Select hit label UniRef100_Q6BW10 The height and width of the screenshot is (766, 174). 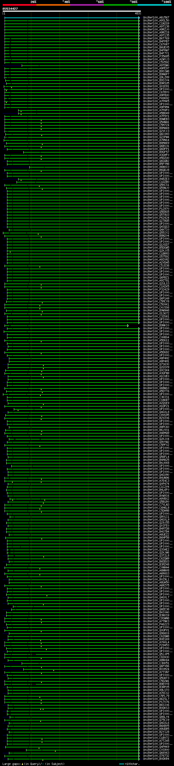click(156, 388)
